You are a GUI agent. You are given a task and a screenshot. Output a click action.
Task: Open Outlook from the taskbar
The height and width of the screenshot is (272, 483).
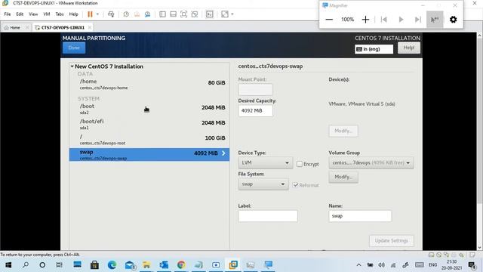click(164, 265)
